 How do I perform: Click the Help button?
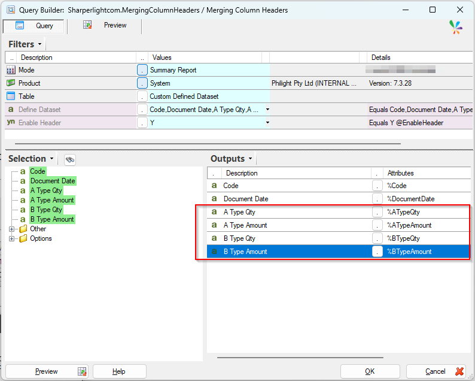tap(120, 371)
